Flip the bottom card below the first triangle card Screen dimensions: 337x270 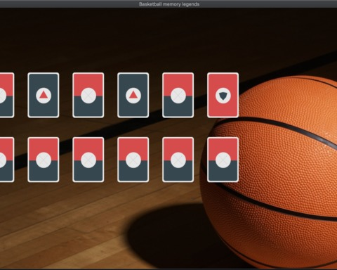[44, 160]
